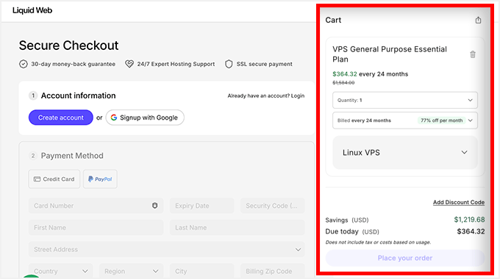Click the hosting support heart icon
The width and height of the screenshot is (500, 279).
129,64
